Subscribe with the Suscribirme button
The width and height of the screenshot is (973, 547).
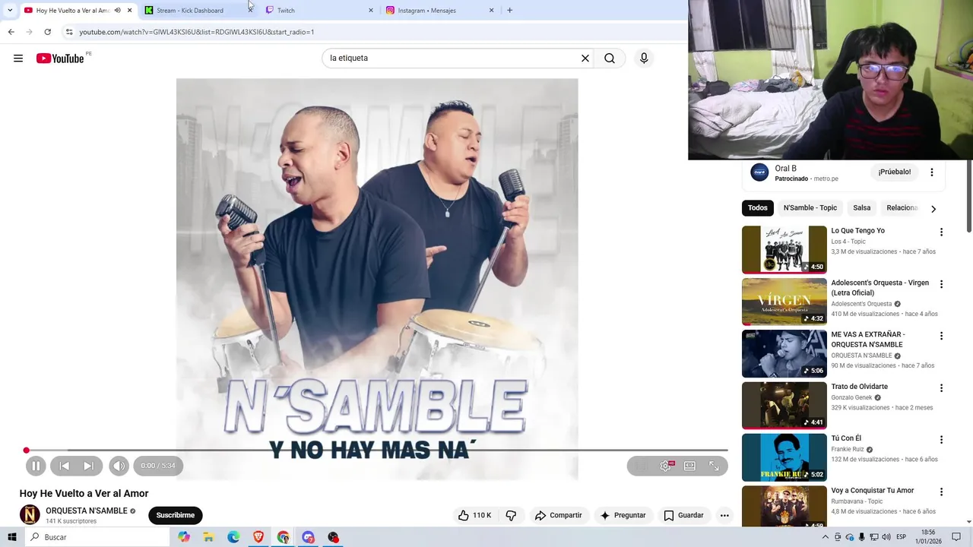click(176, 515)
